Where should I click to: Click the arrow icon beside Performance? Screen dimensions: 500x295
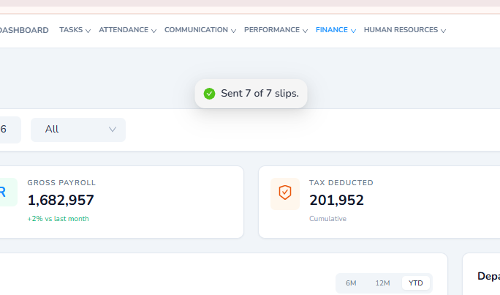pos(305,31)
